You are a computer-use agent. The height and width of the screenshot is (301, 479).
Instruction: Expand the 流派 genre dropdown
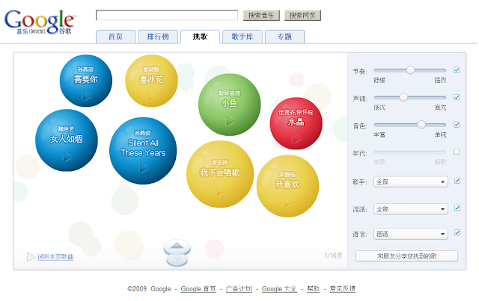point(411,209)
